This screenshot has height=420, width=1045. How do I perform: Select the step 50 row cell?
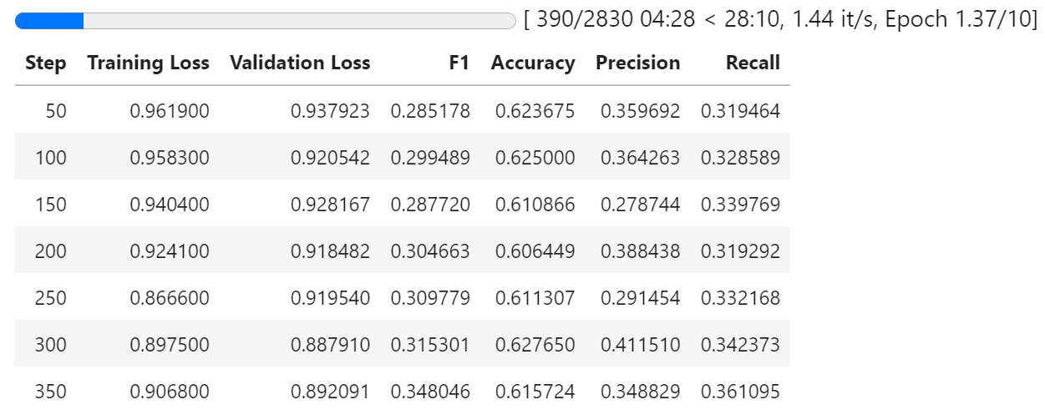55,111
